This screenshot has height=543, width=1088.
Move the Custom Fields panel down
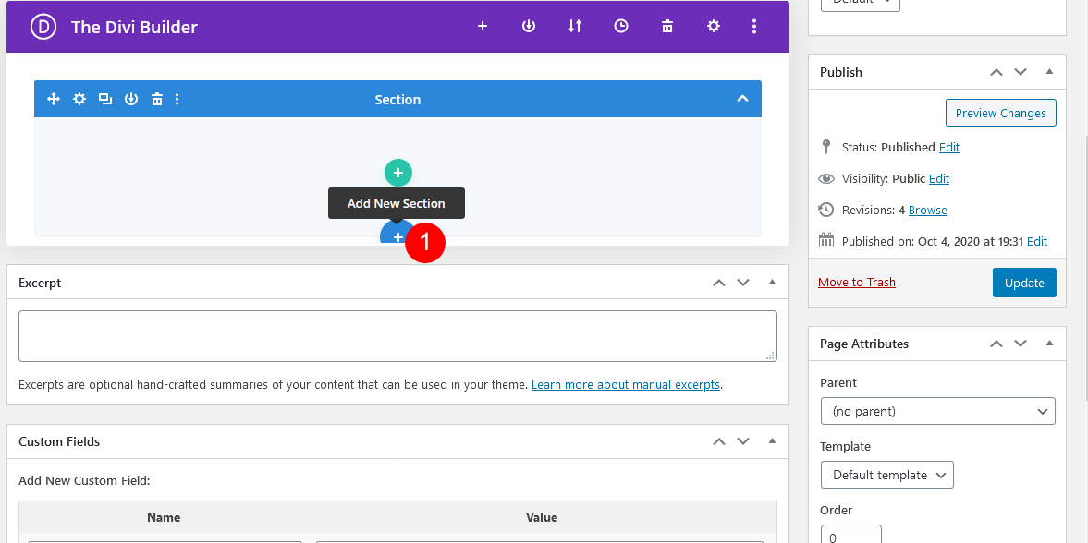tap(743, 441)
